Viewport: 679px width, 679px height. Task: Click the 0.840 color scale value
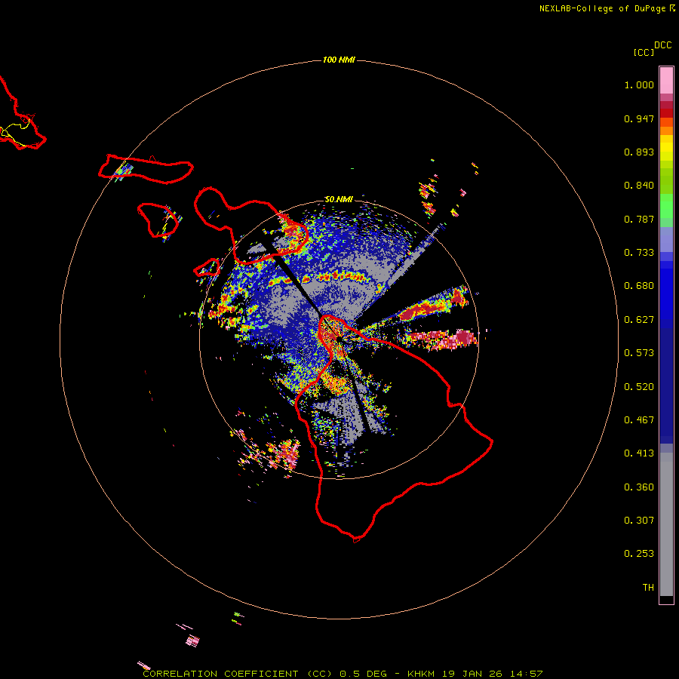pos(639,186)
